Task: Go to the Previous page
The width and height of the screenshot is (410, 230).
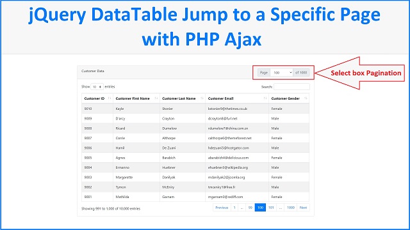Action: point(222,208)
